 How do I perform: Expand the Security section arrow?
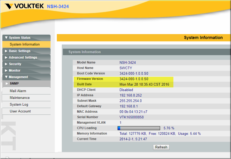point(6,64)
